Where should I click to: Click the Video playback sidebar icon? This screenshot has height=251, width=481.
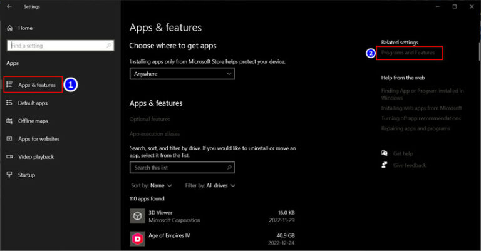(x=9, y=156)
